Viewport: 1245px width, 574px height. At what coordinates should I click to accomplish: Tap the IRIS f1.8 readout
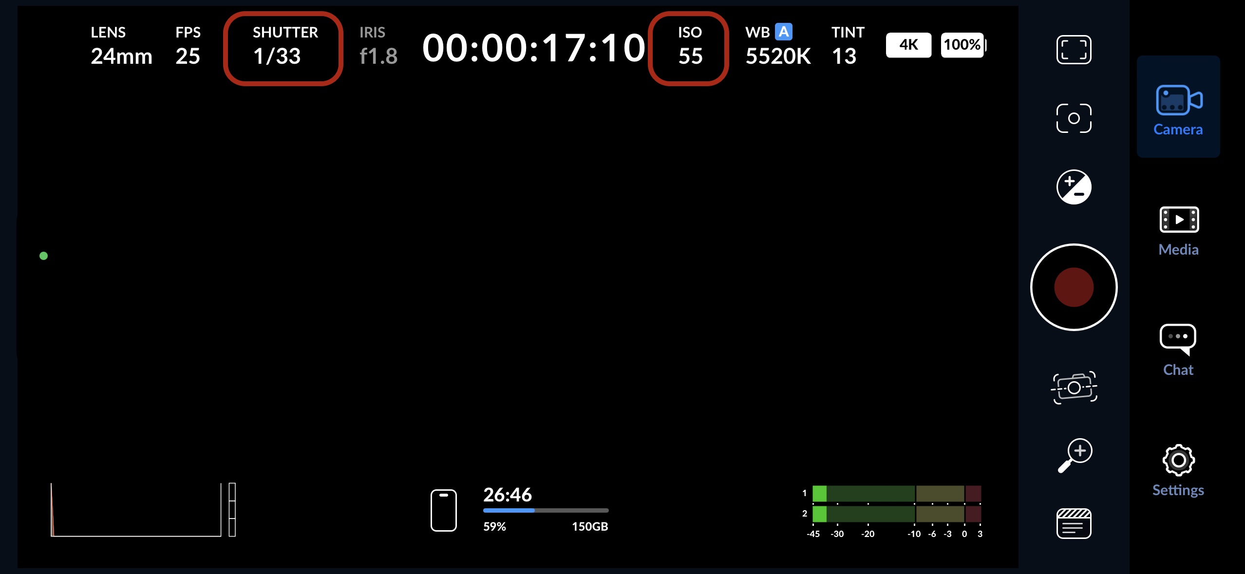[378, 47]
